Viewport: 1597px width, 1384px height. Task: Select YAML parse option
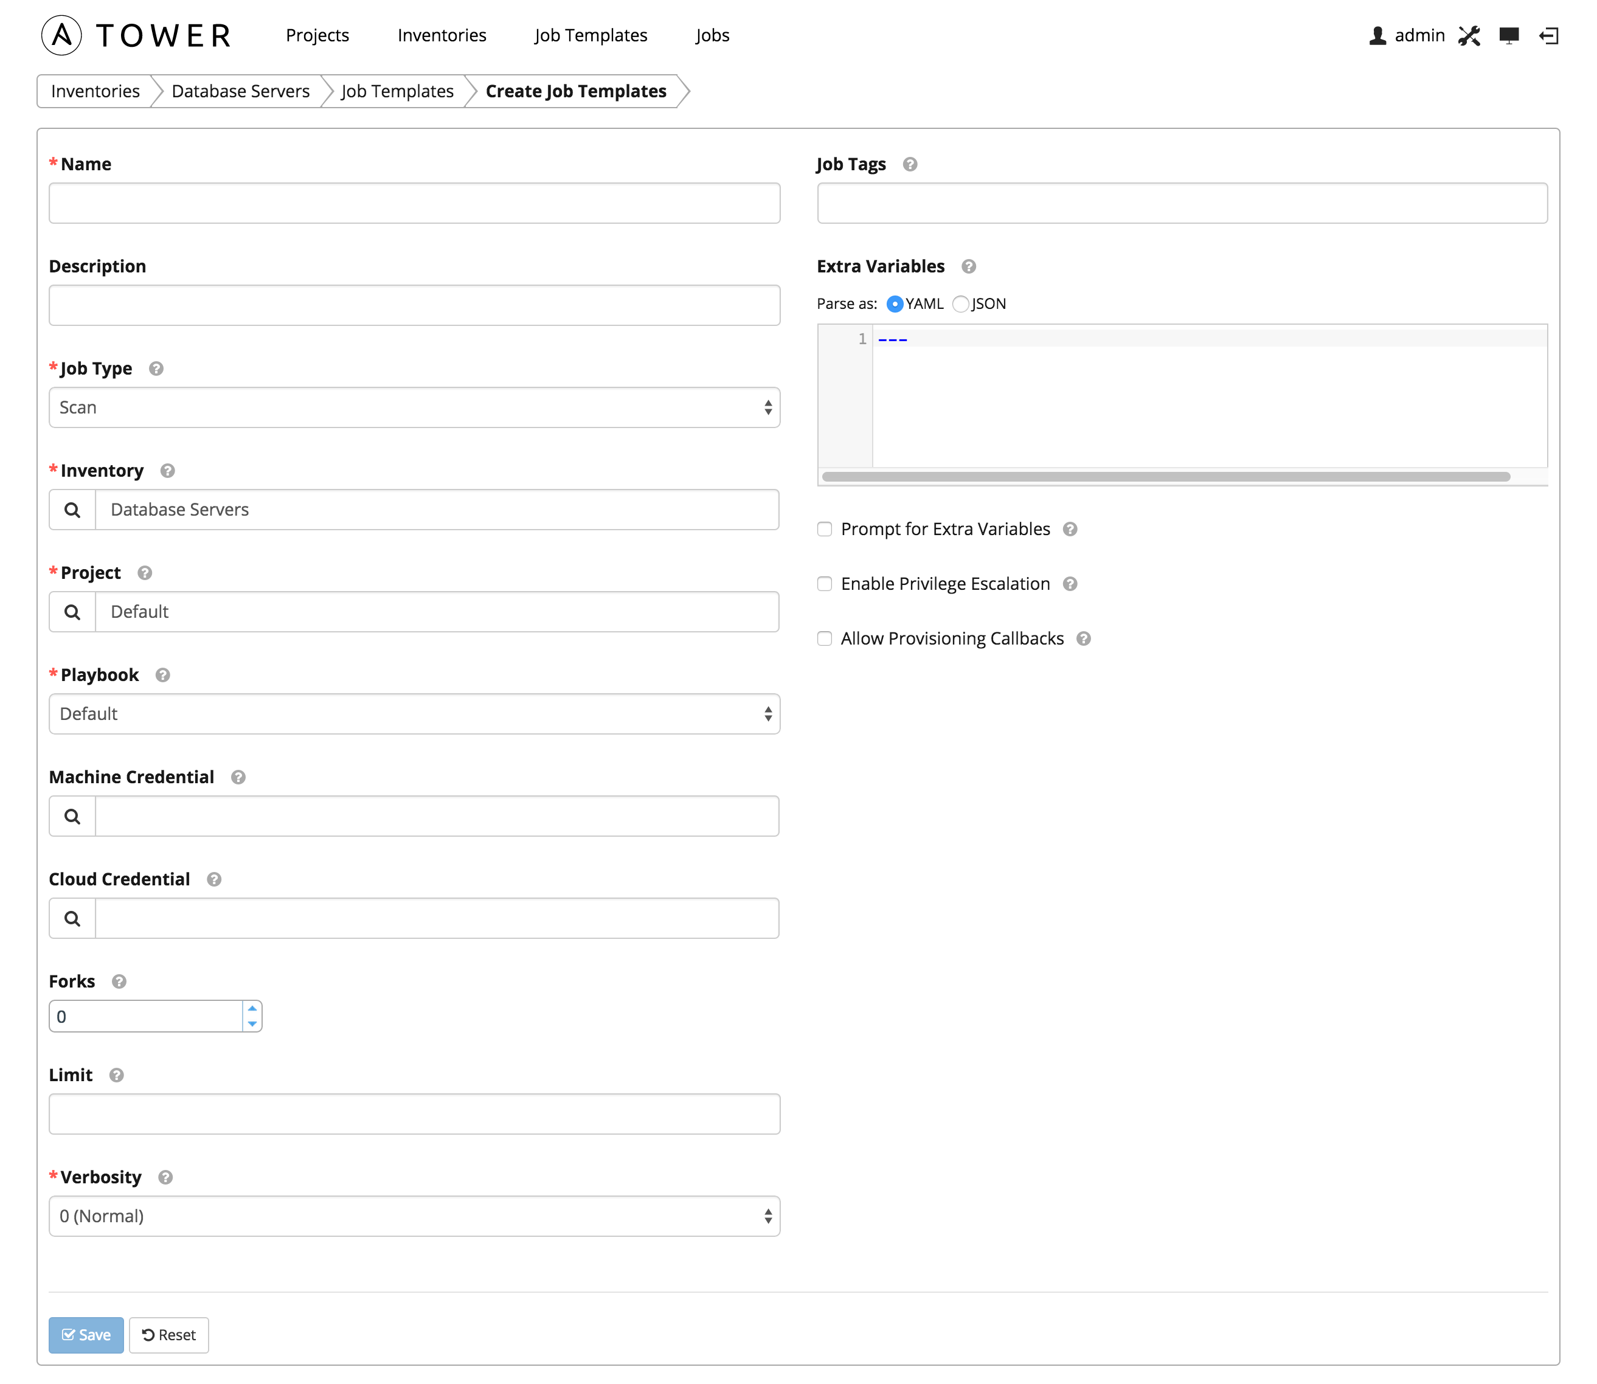pyautogui.click(x=895, y=303)
